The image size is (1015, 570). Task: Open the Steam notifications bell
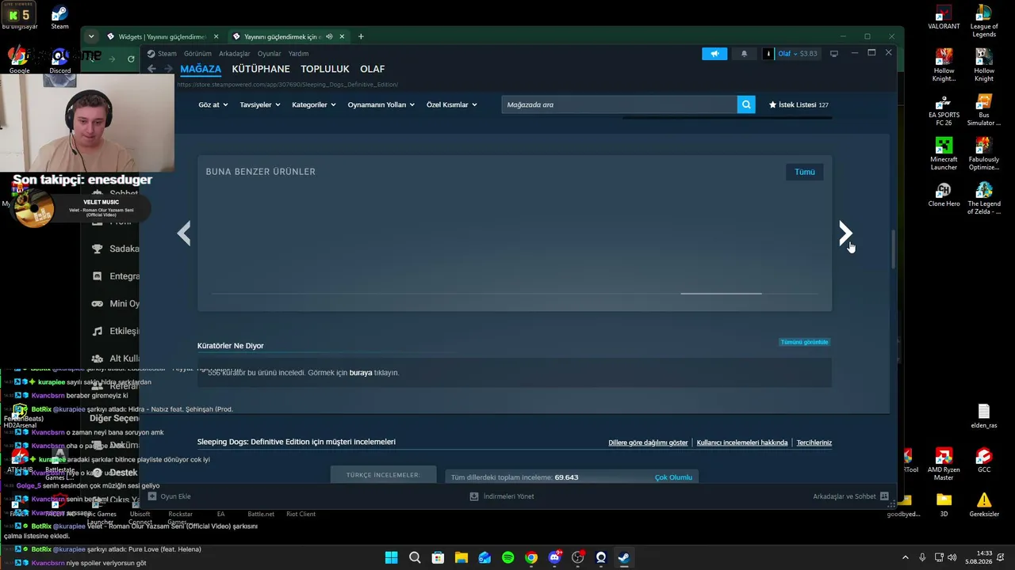(x=744, y=54)
